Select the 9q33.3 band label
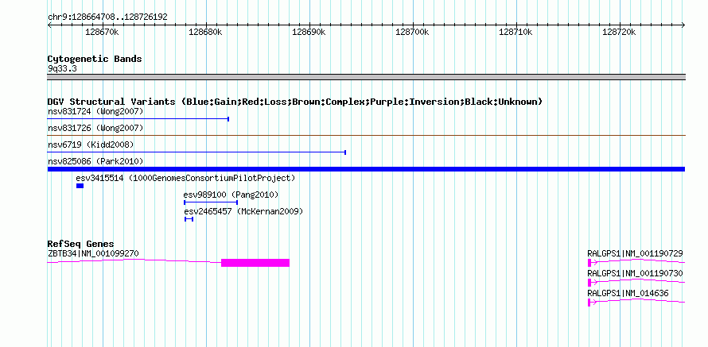Screen dimensions: 708x347 click(x=62, y=68)
